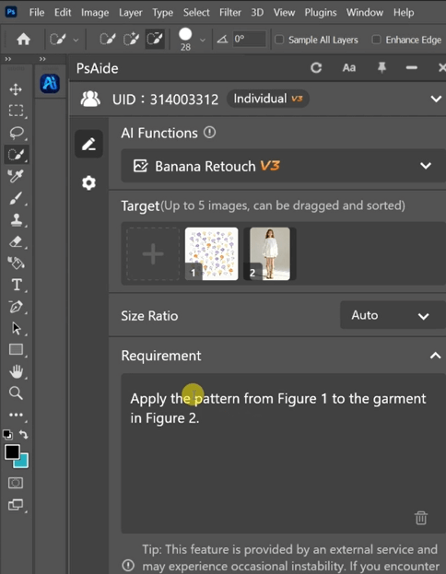
Task: Open the File menu
Action: click(x=37, y=13)
